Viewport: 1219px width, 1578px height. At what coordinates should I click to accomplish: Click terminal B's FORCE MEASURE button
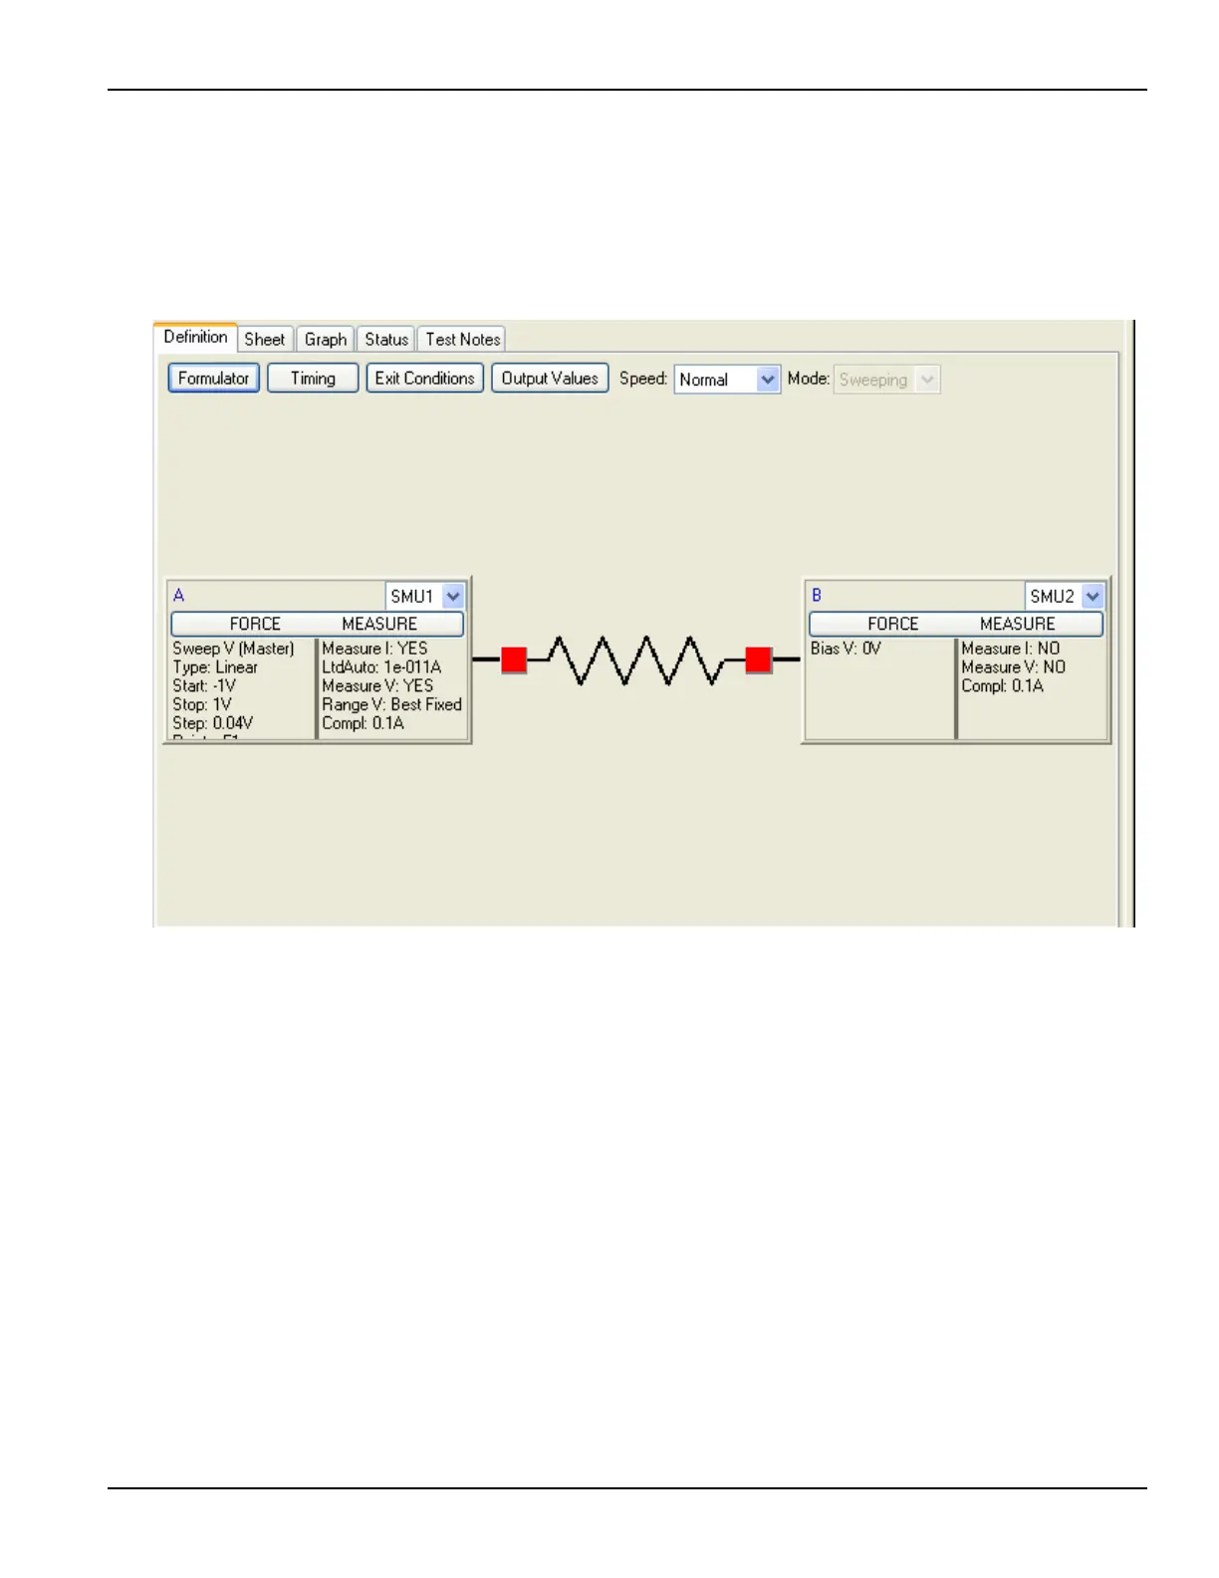pyautogui.click(x=956, y=624)
